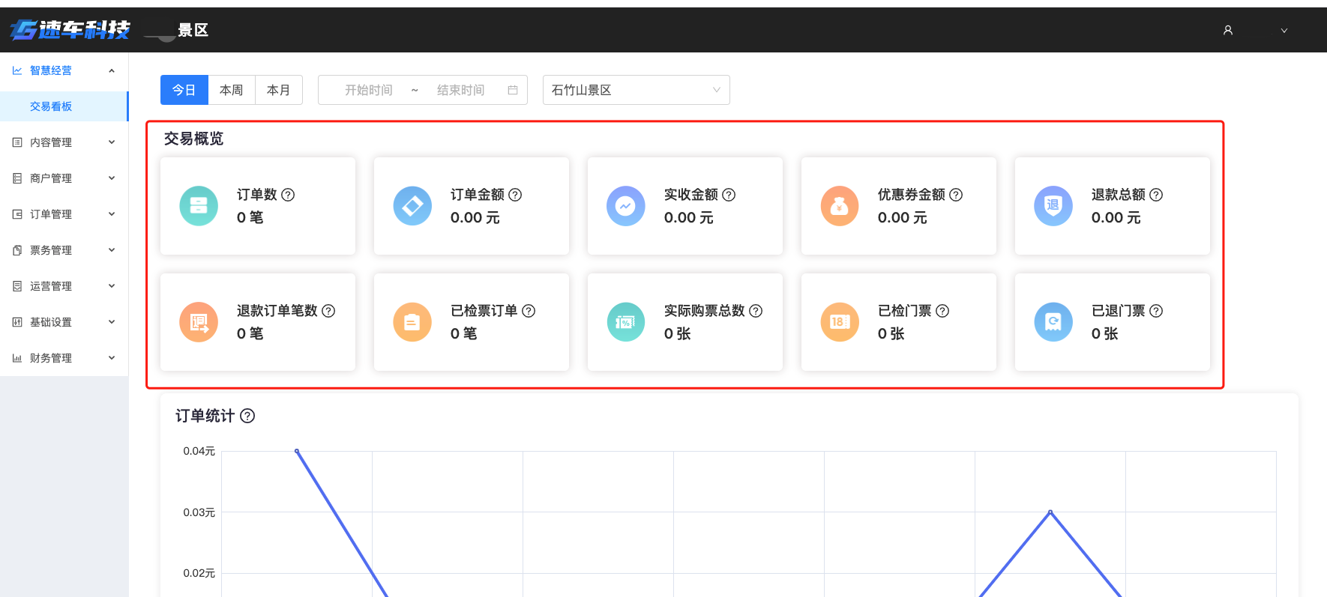Screen dimensions: 1327x597
Task: Open help tooltip next to 订单金额
Action: pyautogui.click(x=515, y=195)
